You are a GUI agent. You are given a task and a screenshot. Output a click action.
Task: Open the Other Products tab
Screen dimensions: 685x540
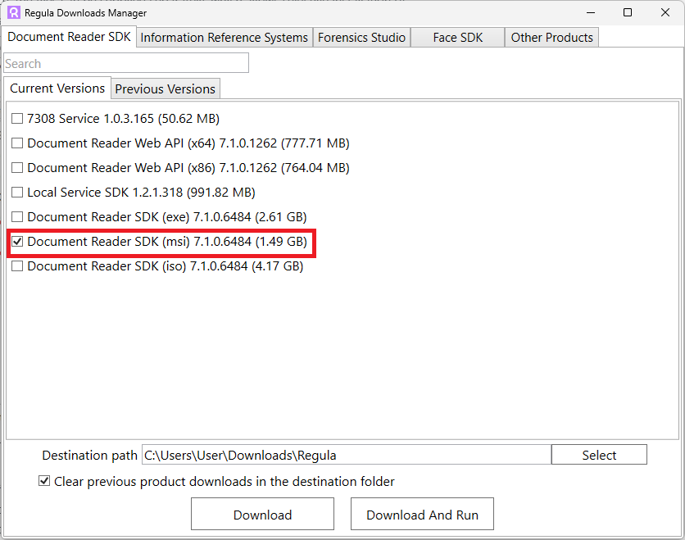point(551,38)
